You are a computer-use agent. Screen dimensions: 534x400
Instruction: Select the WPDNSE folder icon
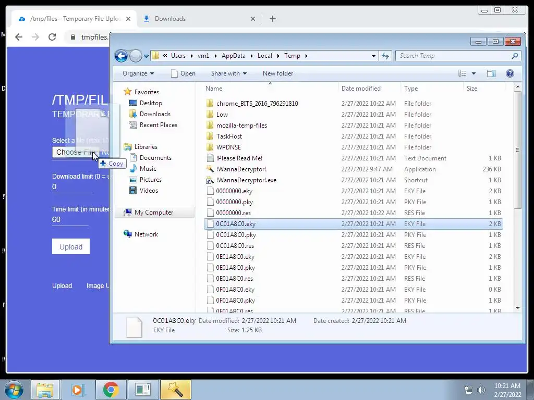(x=210, y=147)
